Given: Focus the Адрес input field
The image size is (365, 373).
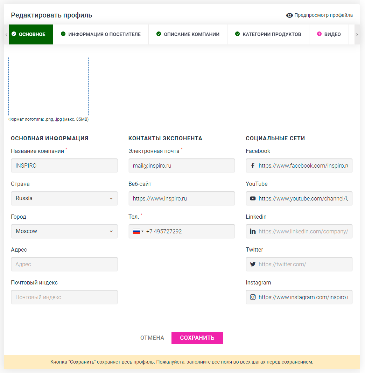Looking at the screenshot, I should point(64,264).
